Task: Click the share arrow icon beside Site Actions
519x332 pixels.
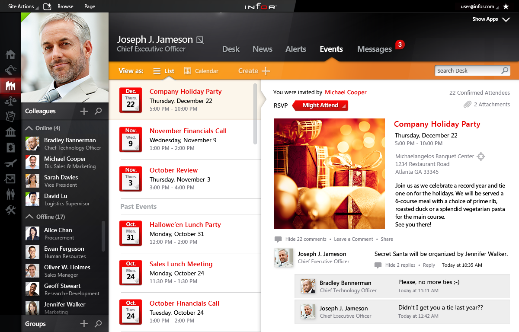Action: (x=47, y=6)
